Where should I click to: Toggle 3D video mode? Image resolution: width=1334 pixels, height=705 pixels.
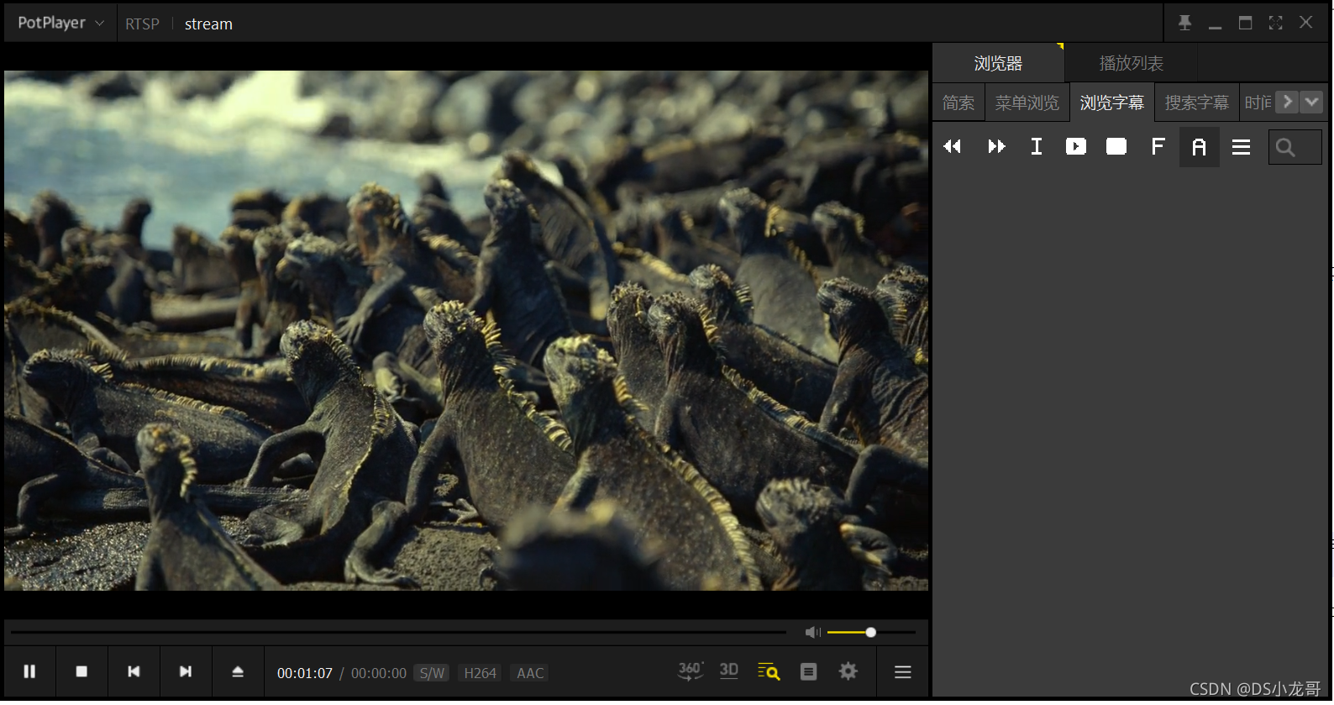tap(729, 671)
